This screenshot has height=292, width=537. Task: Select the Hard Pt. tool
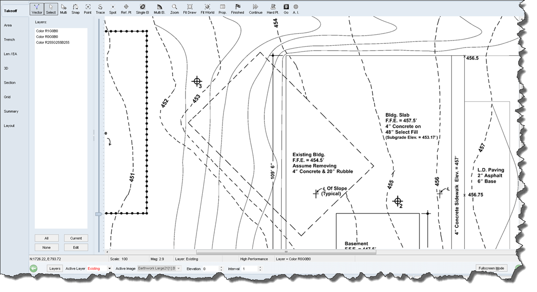pos(273,9)
